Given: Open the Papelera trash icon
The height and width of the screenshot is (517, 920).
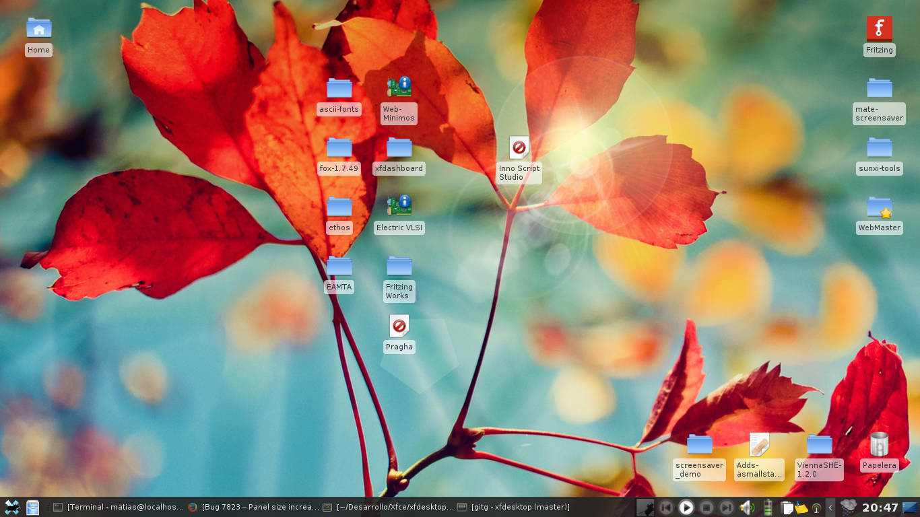Looking at the screenshot, I should 879,445.
